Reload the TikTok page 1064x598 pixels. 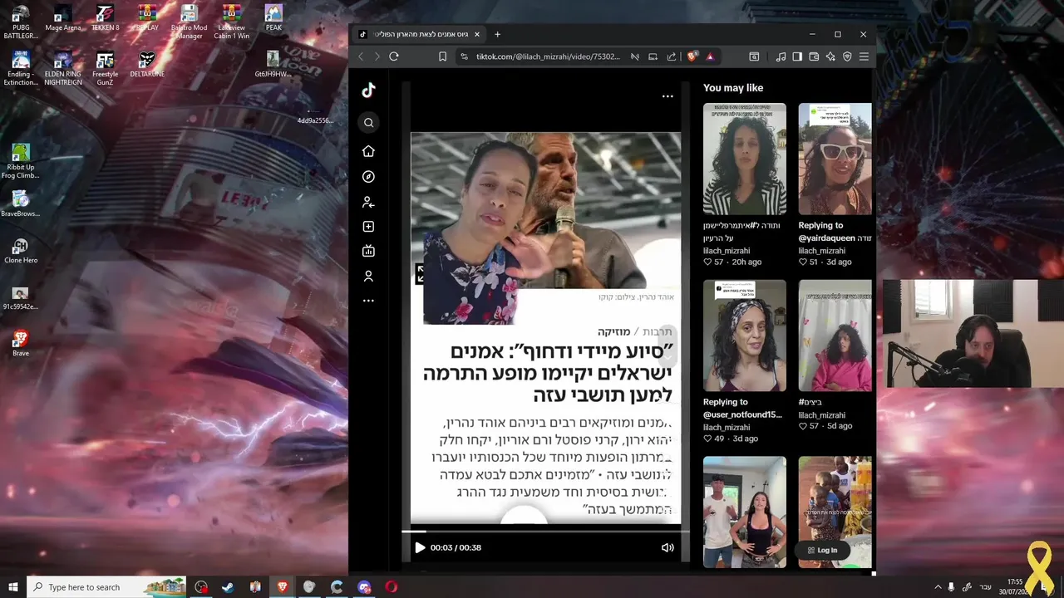tap(394, 56)
